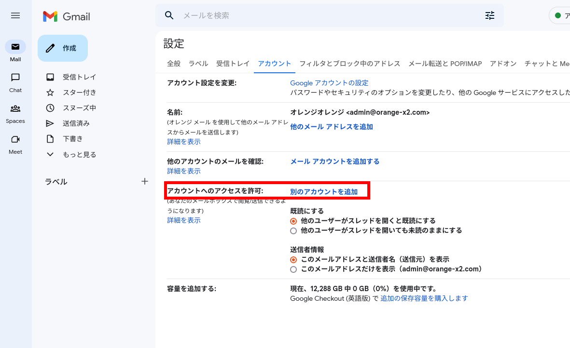Click the 作成 compose button

click(x=63, y=48)
